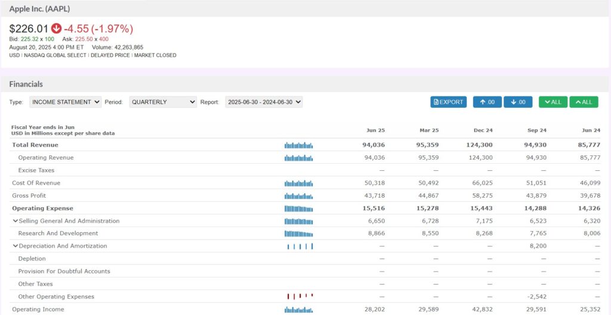The height and width of the screenshot is (315, 611).
Task: Click Operating Income value 42,832
Action: 482,310
